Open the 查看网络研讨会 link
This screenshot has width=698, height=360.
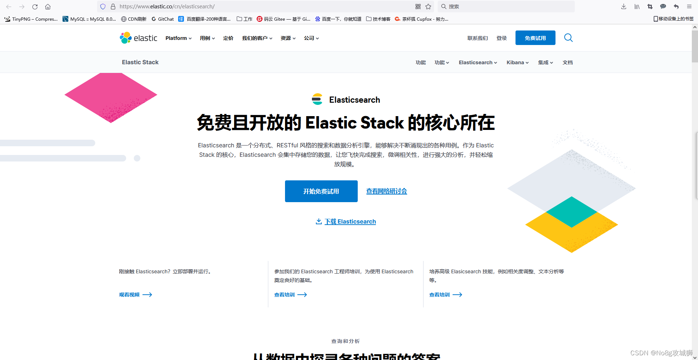point(386,191)
